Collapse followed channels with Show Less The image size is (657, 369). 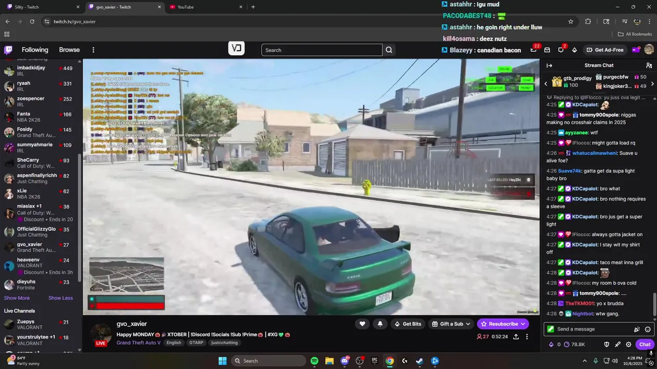pos(61,298)
